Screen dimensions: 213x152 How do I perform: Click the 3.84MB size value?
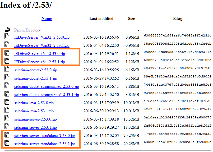click(x=132, y=95)
